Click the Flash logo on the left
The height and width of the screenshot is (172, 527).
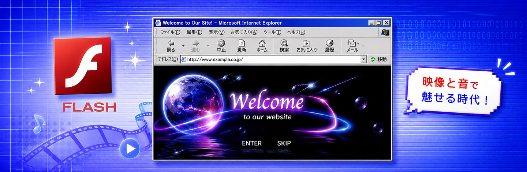tap(82, 66)
